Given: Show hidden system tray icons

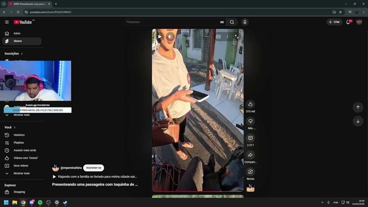Looking at the screenshot, I should [x=322, y=202].
